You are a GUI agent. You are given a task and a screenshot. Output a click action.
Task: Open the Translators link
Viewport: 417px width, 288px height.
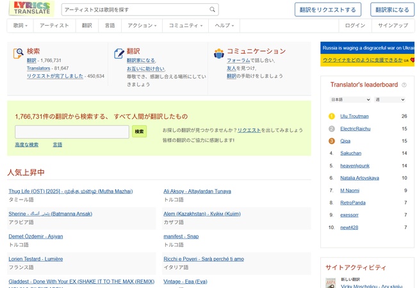38,68
